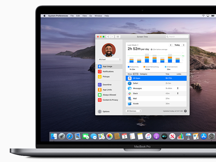Select the Safari row in app list
Screen dimensions: 216x162
156,83
